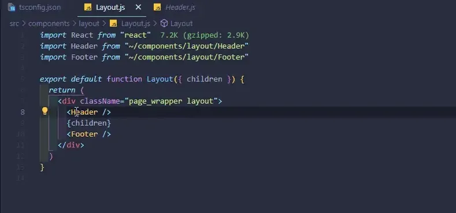Click the Layout function name in code
The width and height of the screenshot is (456, 213).
point(160,79)
